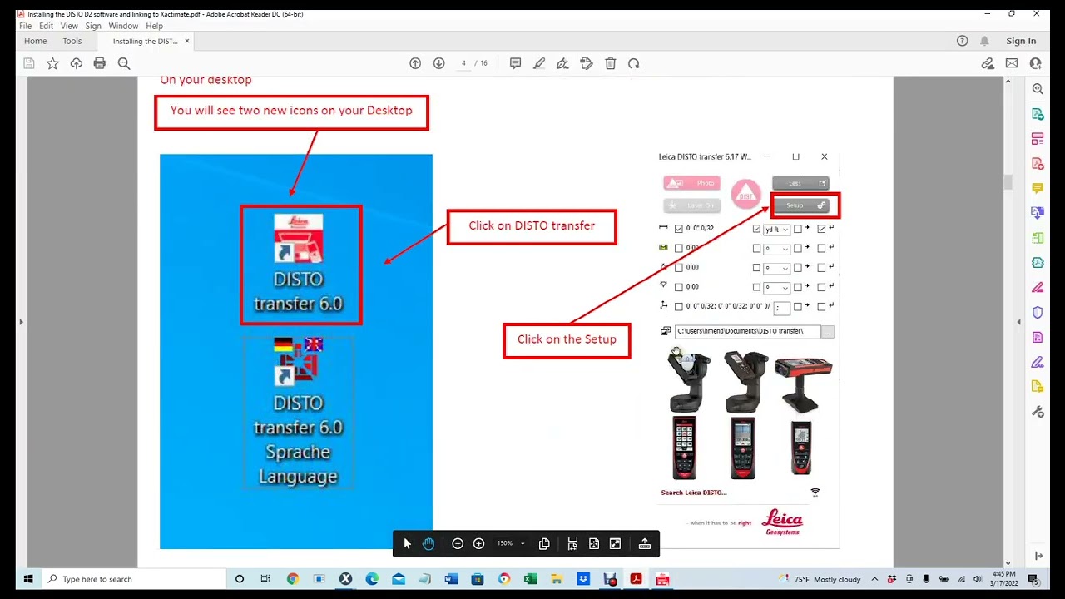Viewport: 1065px width, 599px height.
Task: Open the Help menu
Action: 155,26
